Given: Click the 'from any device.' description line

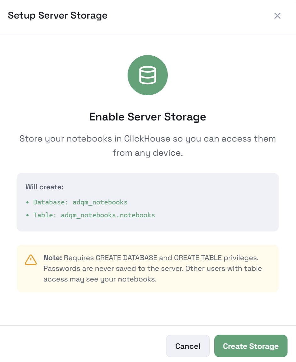Looking at the screenshot, I should coord(148,153).
